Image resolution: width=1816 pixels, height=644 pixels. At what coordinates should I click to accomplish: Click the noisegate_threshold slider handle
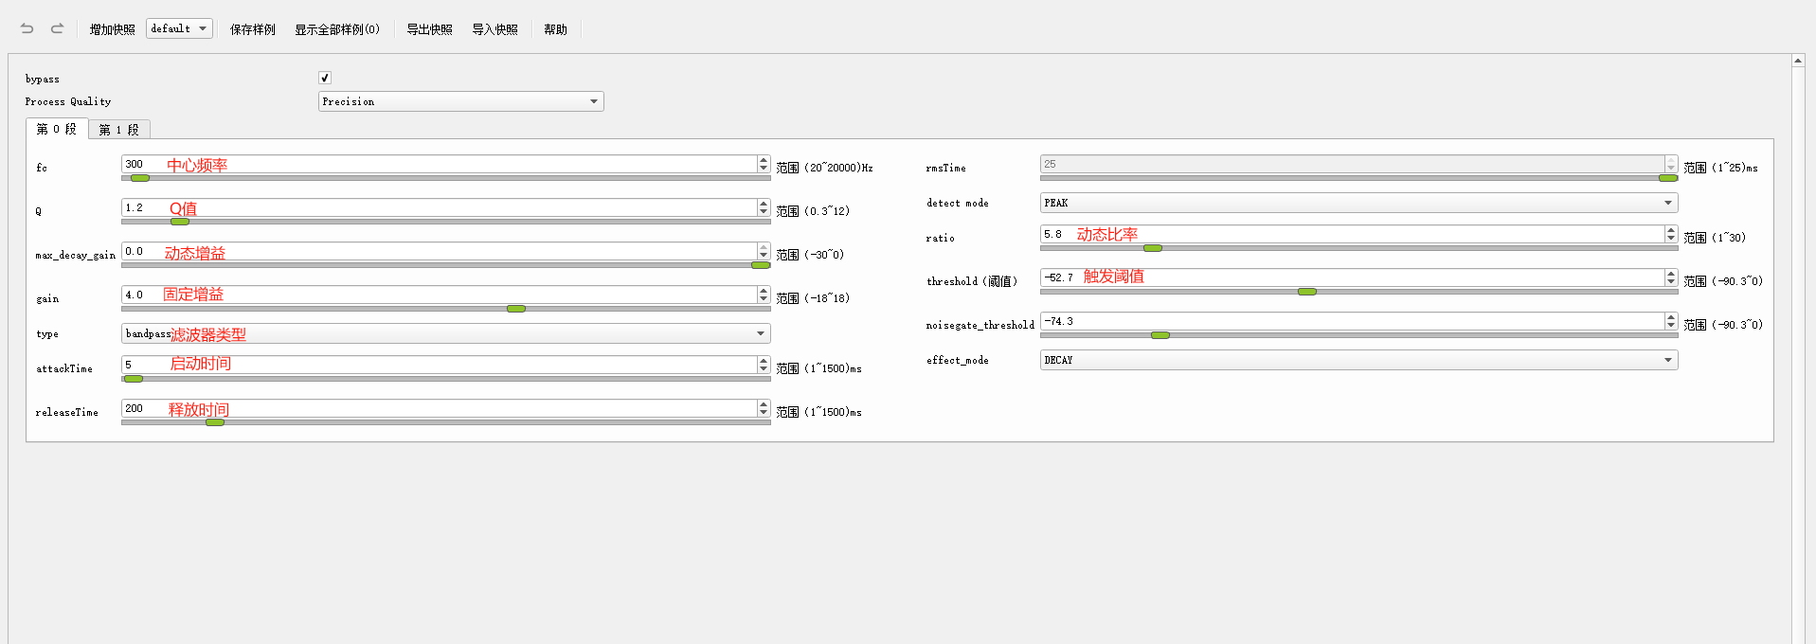coord(1160,335)
